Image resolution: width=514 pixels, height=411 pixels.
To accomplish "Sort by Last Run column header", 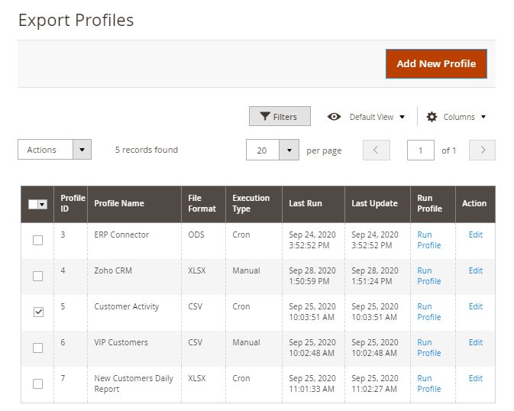I will [x=305, y=203].
